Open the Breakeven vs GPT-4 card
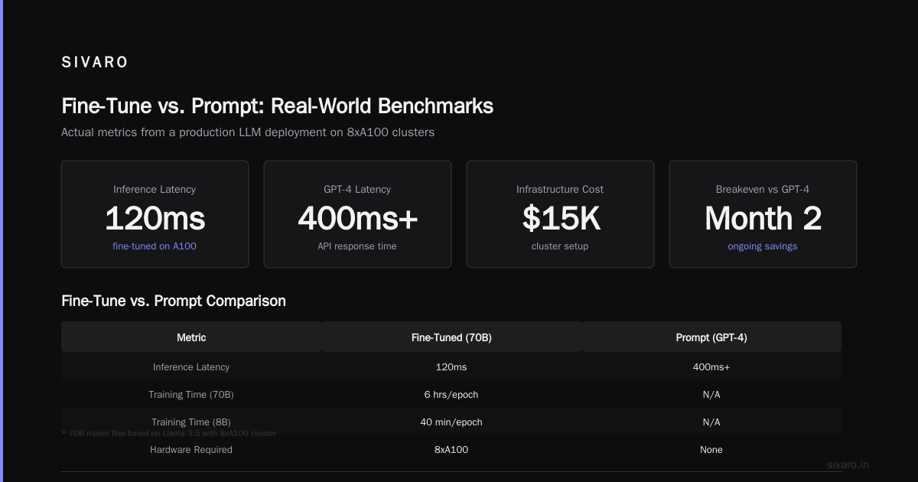The width and height of the screenshot is (918, 482). (763, 214)
